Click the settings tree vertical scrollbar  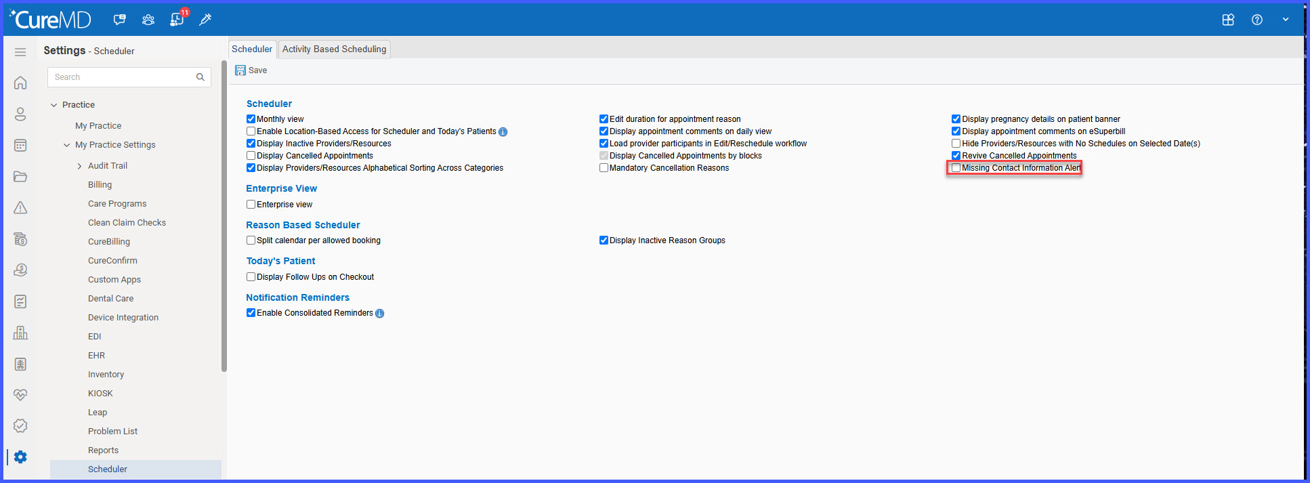(x=224, y=217)
